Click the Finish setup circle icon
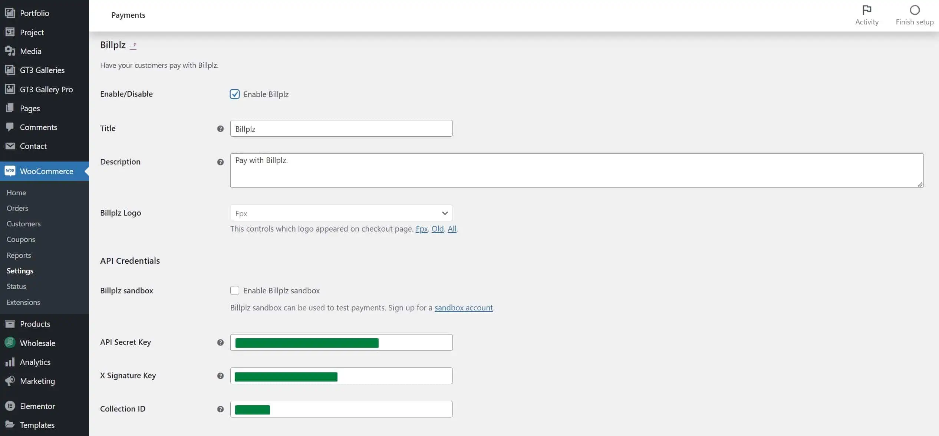This screenshot has height=436, width=939. click(915, 10)
